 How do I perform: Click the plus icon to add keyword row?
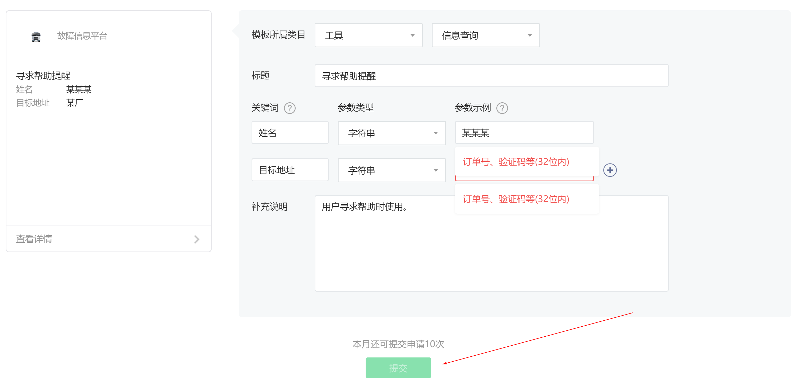[609, 170]
